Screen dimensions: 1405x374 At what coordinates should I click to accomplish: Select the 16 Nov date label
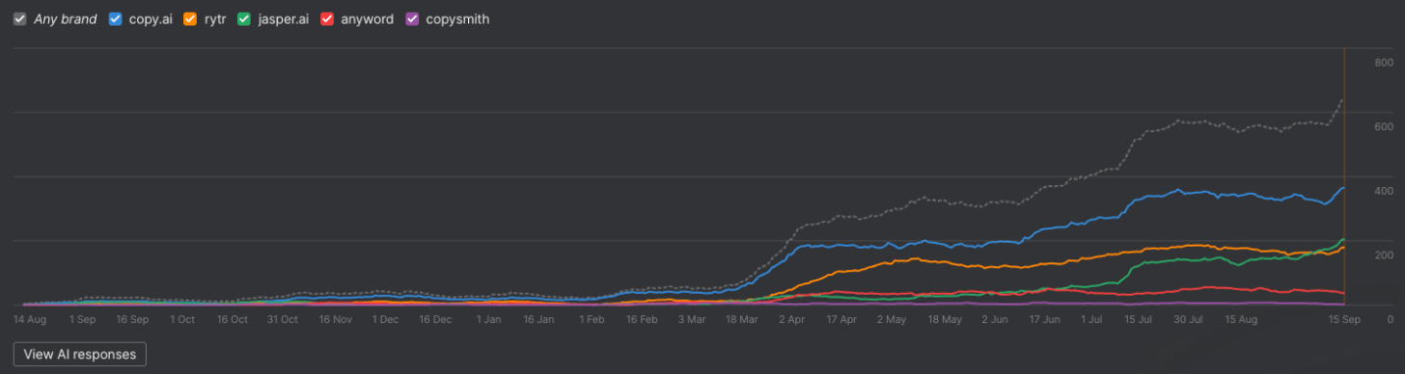[335, 319]
